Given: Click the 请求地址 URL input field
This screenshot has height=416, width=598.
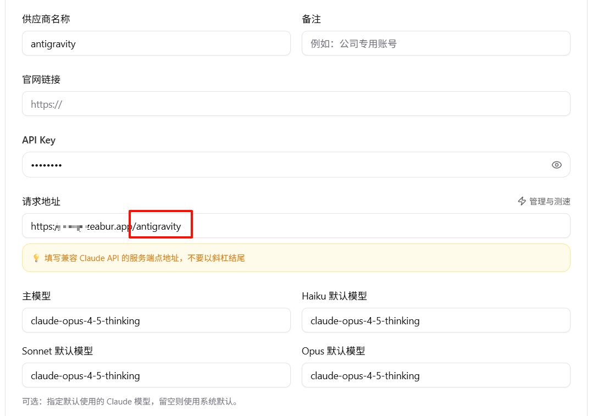Looking at the screenshot, I should (x=296, y=226).
